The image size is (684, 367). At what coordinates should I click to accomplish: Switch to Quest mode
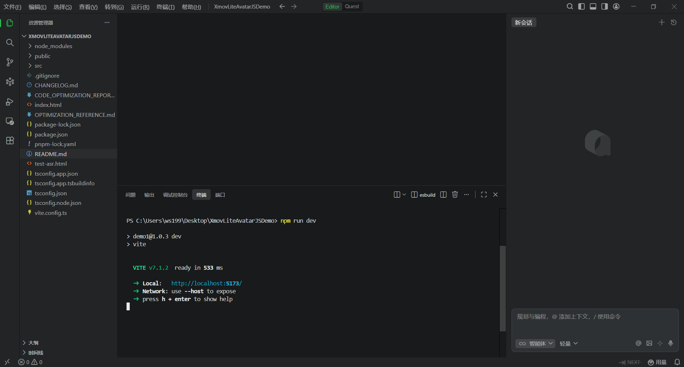point(352,6)
